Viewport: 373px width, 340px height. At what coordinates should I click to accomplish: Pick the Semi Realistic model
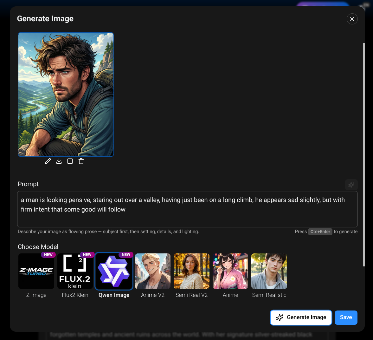[269, 271]
